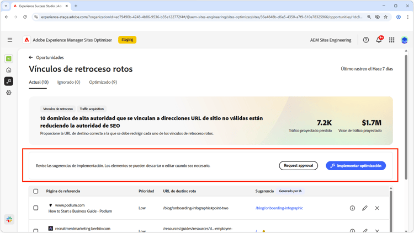Click the Staging badge
Screen dimensions: 414x233
tap(128, 40)
